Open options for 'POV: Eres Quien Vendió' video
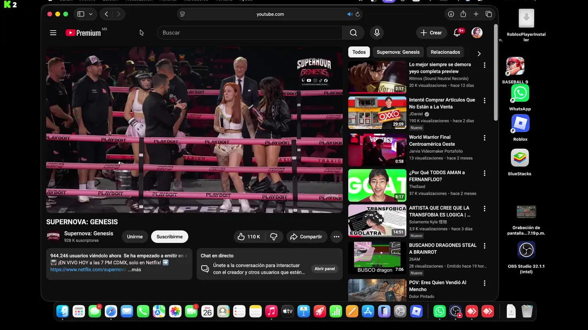Viewport: 588px width, 330px height. (x=484, y=283)
